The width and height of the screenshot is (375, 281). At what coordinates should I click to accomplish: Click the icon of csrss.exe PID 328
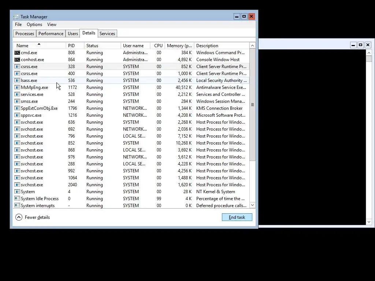(x=17, y=67)
